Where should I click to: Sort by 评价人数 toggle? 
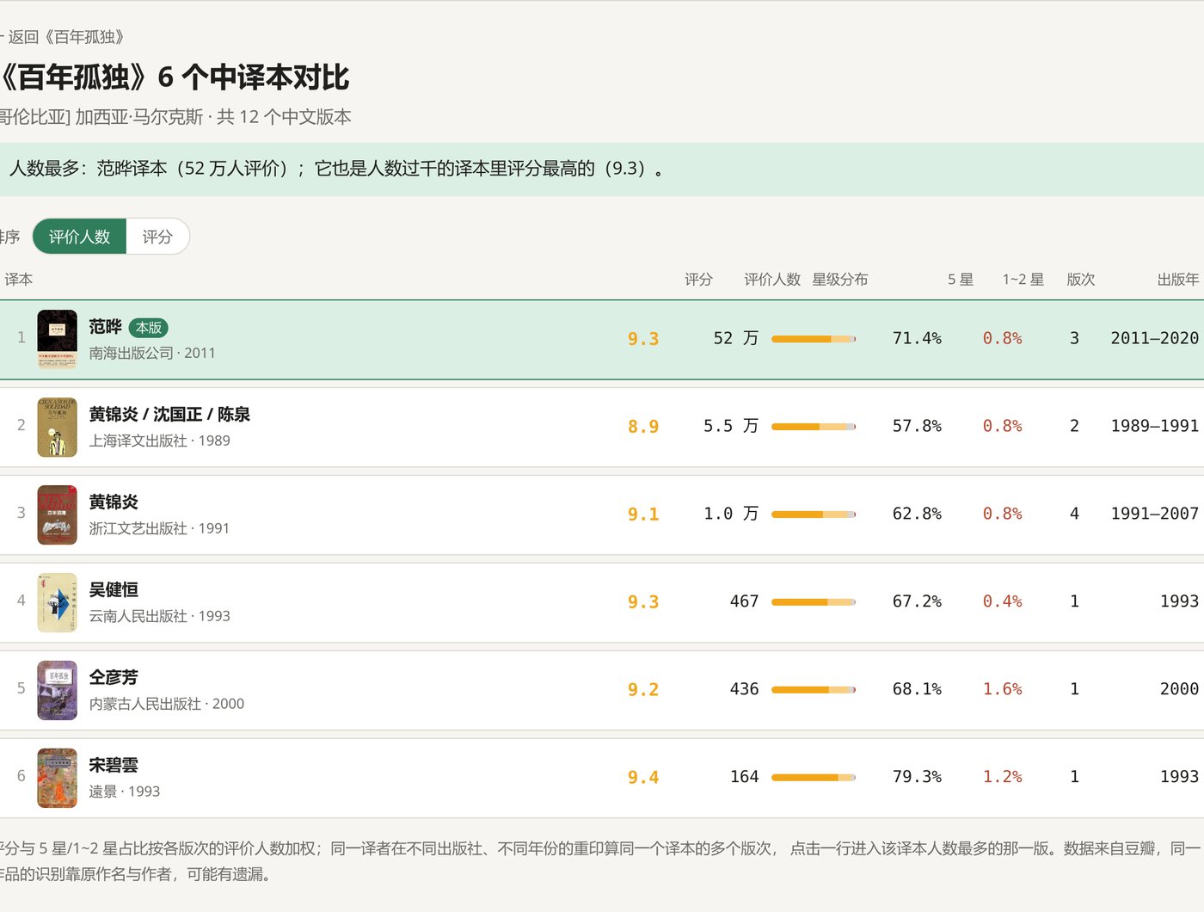click(79, 237)
